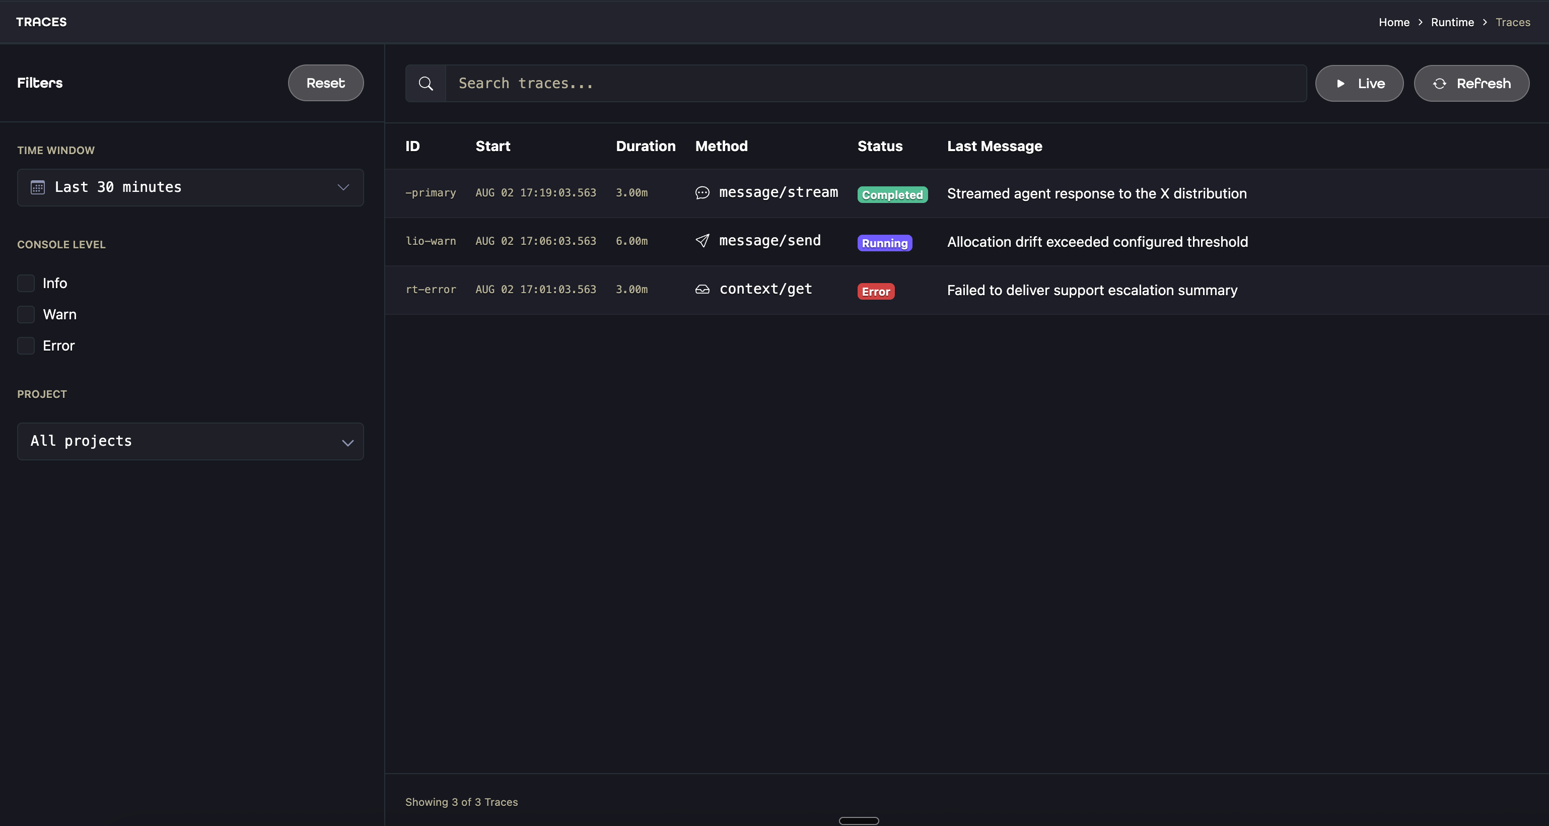Click the chat bubble icon beside message/stream
Image resolution: width=1549 pixels, height=826 pixels.
click(x=702, y=192)
